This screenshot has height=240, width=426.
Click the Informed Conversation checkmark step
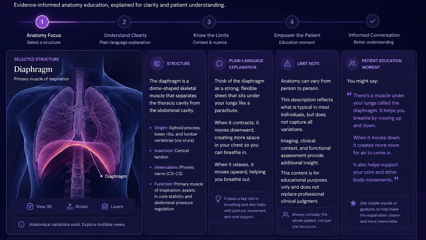coord(373,21)
